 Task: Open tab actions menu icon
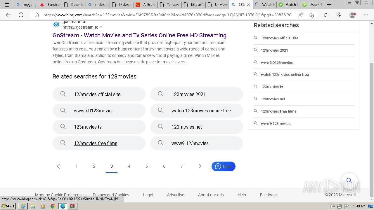[7, 4]
